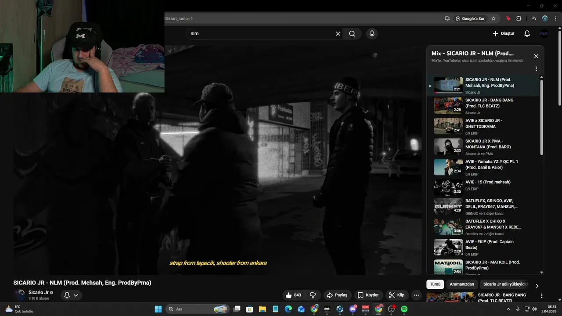
Task: Click the playlist panel scrollbar
Action: point(542,116)
